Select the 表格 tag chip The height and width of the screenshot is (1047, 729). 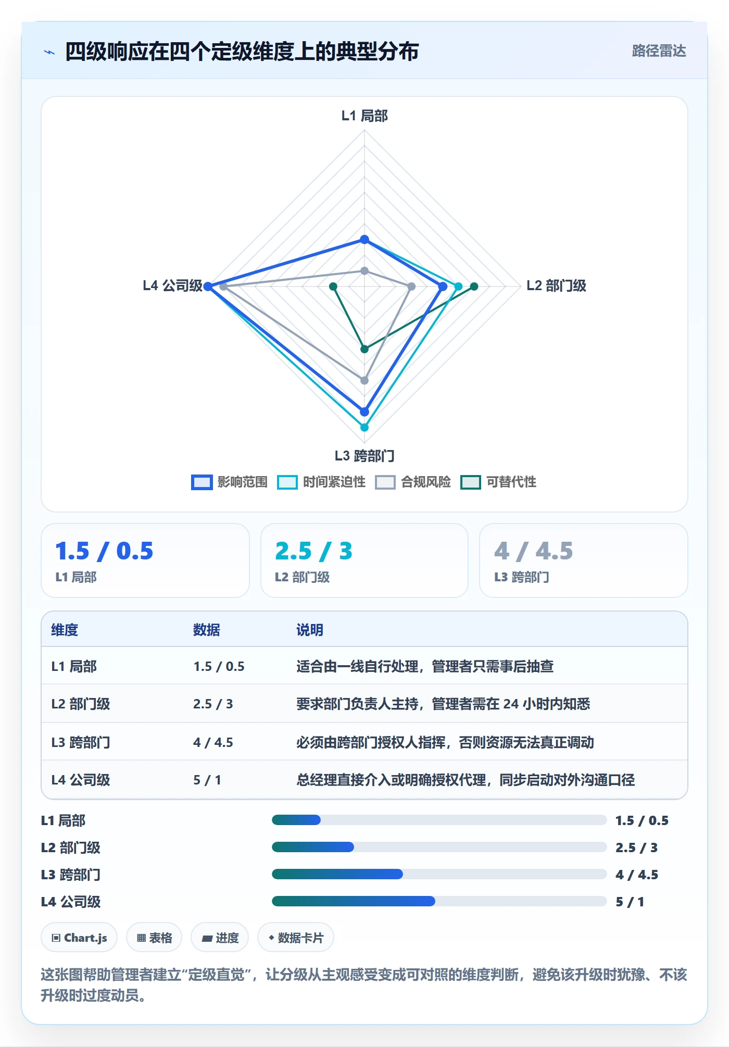coord(154,938)
